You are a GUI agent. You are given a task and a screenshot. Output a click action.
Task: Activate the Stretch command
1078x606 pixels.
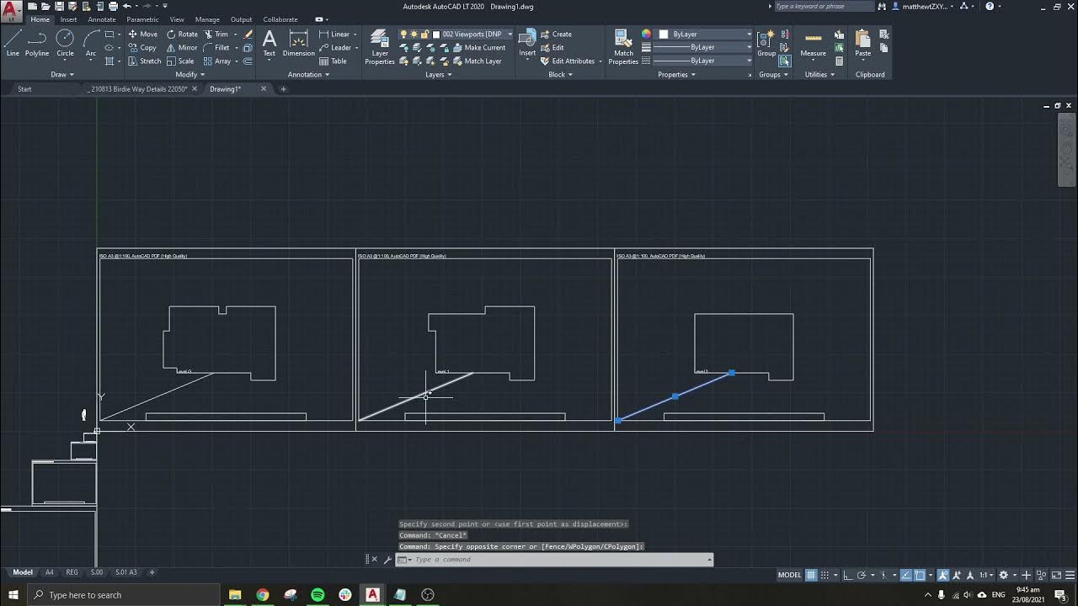144,61
